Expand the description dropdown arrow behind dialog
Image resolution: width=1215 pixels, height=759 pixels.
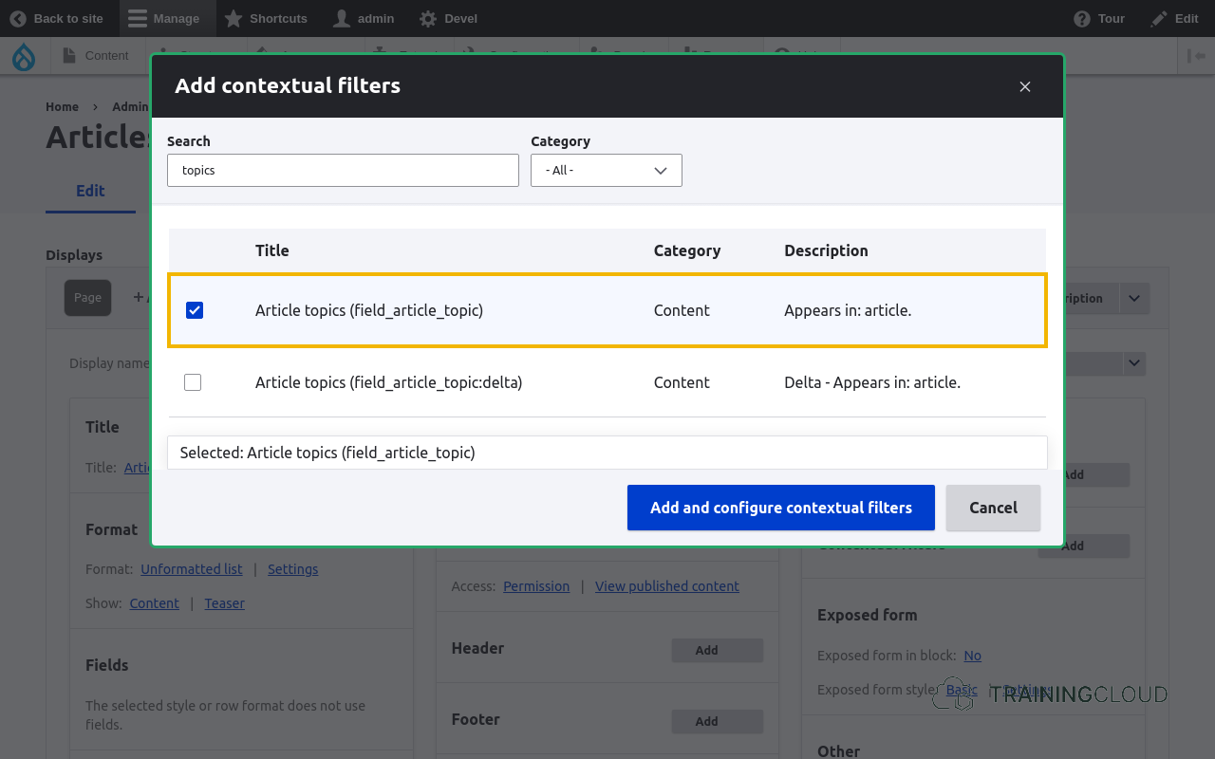tap(1134, 298)
